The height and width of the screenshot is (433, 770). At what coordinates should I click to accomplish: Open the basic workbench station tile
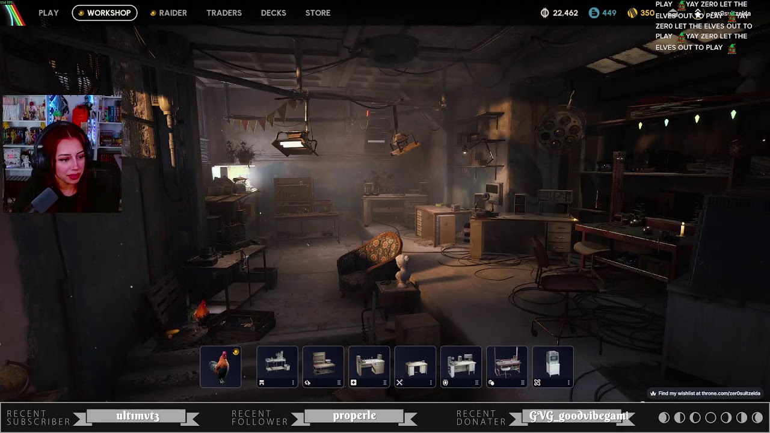pos(277,366)
